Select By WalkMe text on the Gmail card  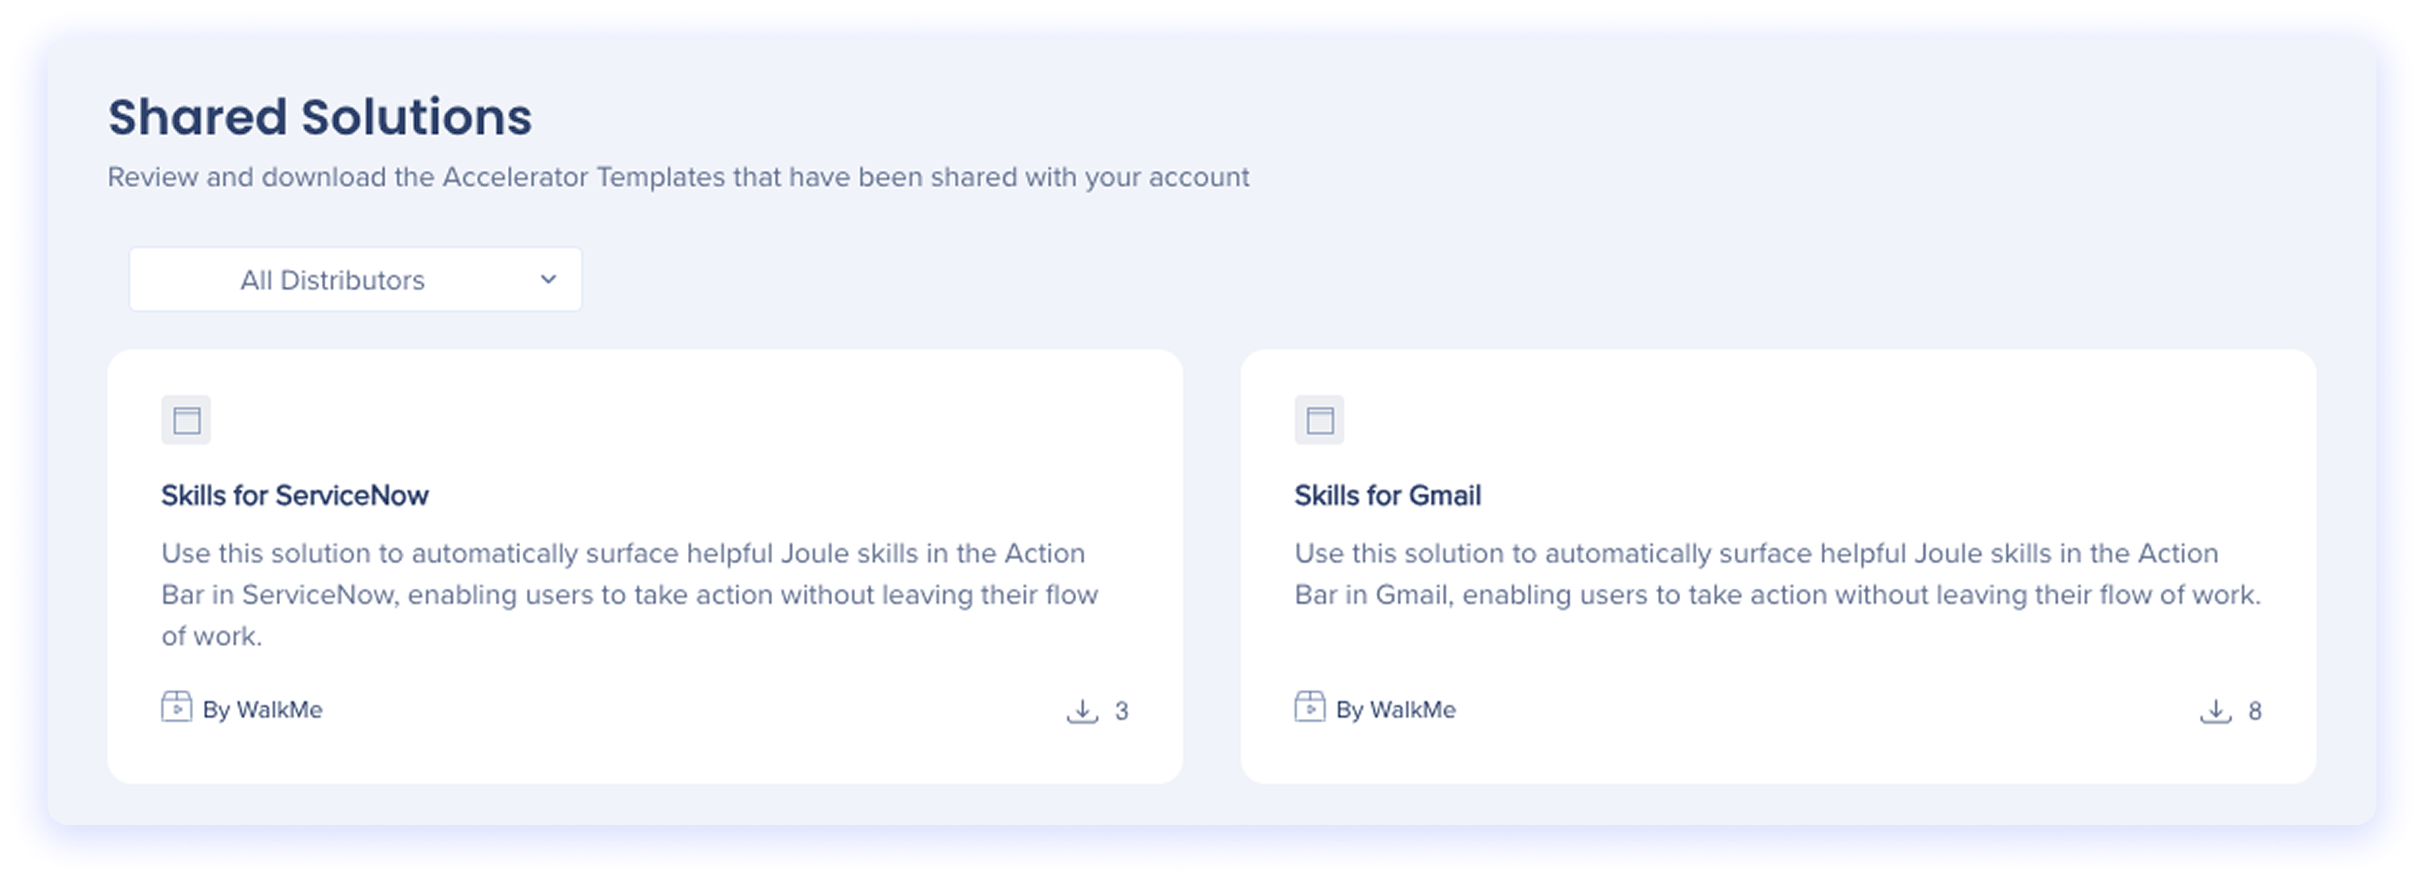[1396, 710]
